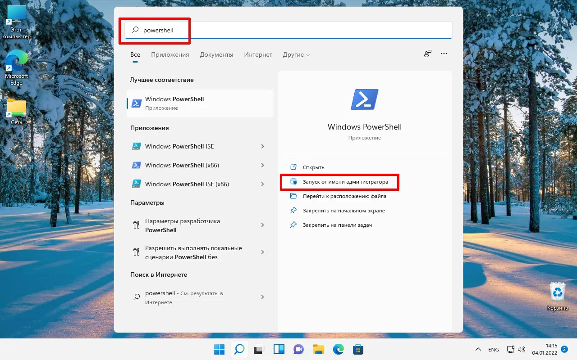Expand chevron for Разрешить выполнять локальные сценарии
The height and width of the screenshot is (360, 577).
tap(263, 252)
